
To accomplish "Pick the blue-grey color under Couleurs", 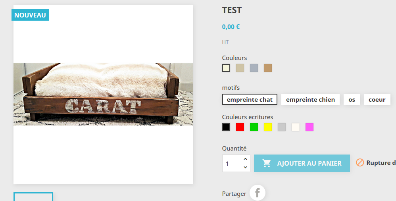I will tap(254, 68).
